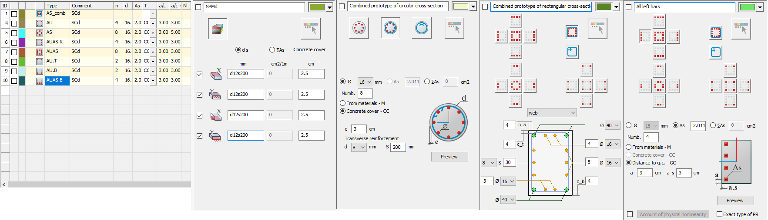Click the 3D slab icon in the SPMd panel

coord(217,29)
